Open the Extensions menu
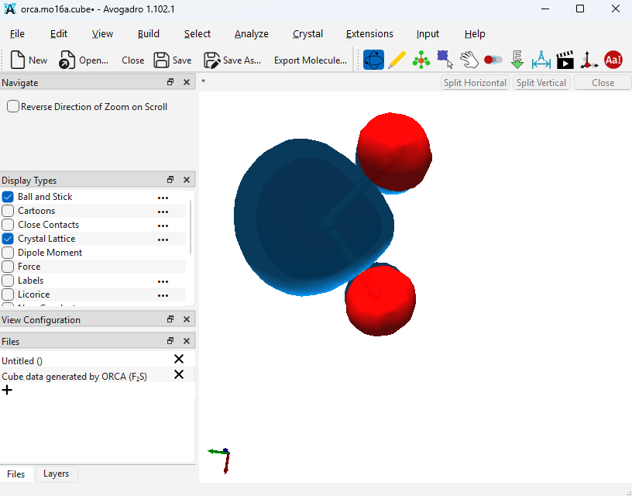 369,33
